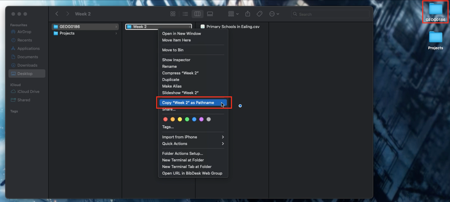Go back with the left chevron

coord(57,14)
